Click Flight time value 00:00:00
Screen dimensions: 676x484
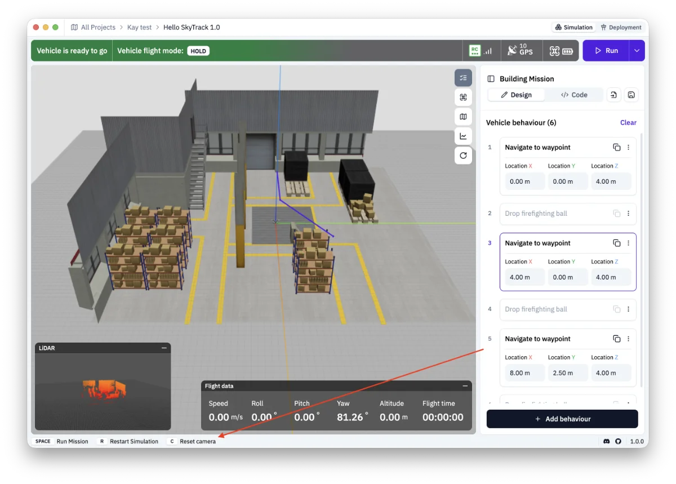click(443, 417)
